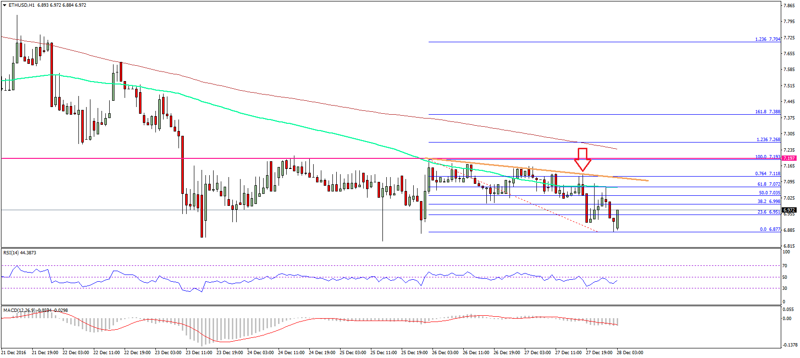The width and height of the screenshot is (800, 358).
Task: Click the 7.305 price axis label
Action: tap(789, 134)
